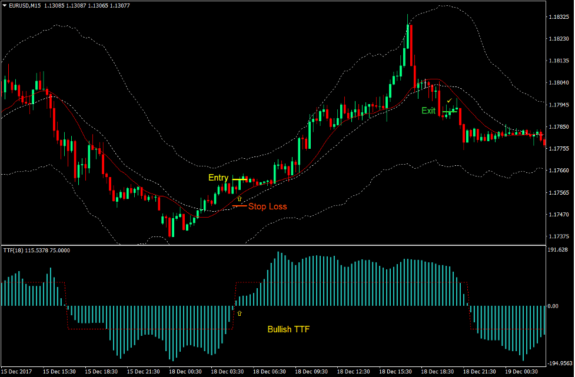Select the green Exit horizontal line
The image size is (575, 377).
tap(450, 111)
